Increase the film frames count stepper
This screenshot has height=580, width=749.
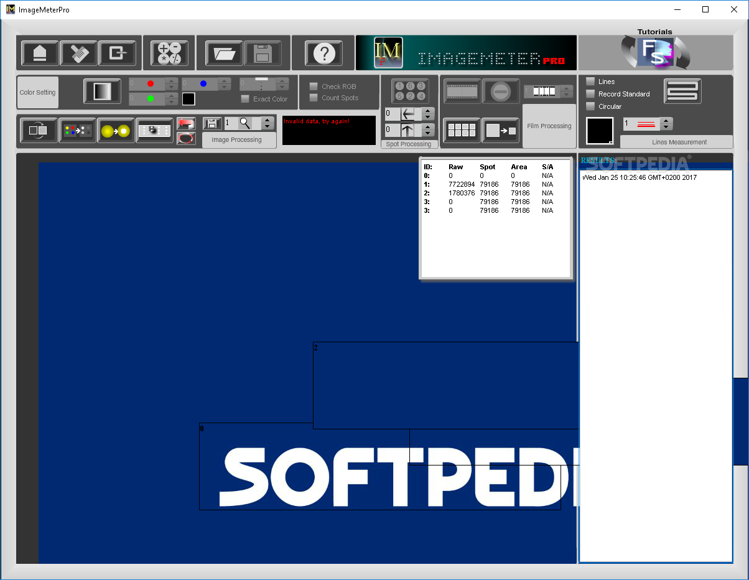tap(567, 88)
